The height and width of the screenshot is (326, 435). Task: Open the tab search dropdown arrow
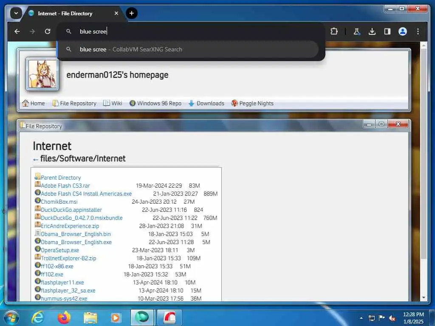click(16, 13)
